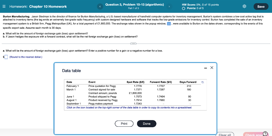Select the Date column header

tap(69, 82)
